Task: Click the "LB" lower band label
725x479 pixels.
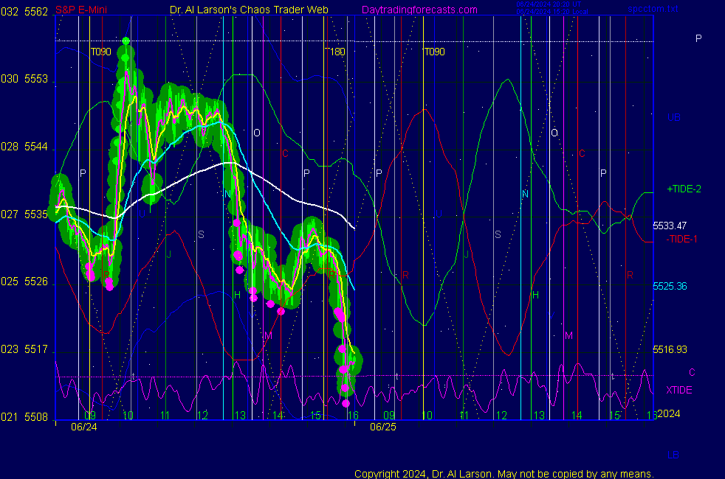Action: (673, 455)
